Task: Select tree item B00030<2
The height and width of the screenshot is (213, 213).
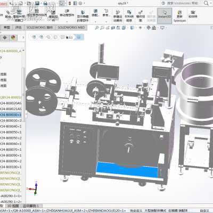Action: (11, 120)
